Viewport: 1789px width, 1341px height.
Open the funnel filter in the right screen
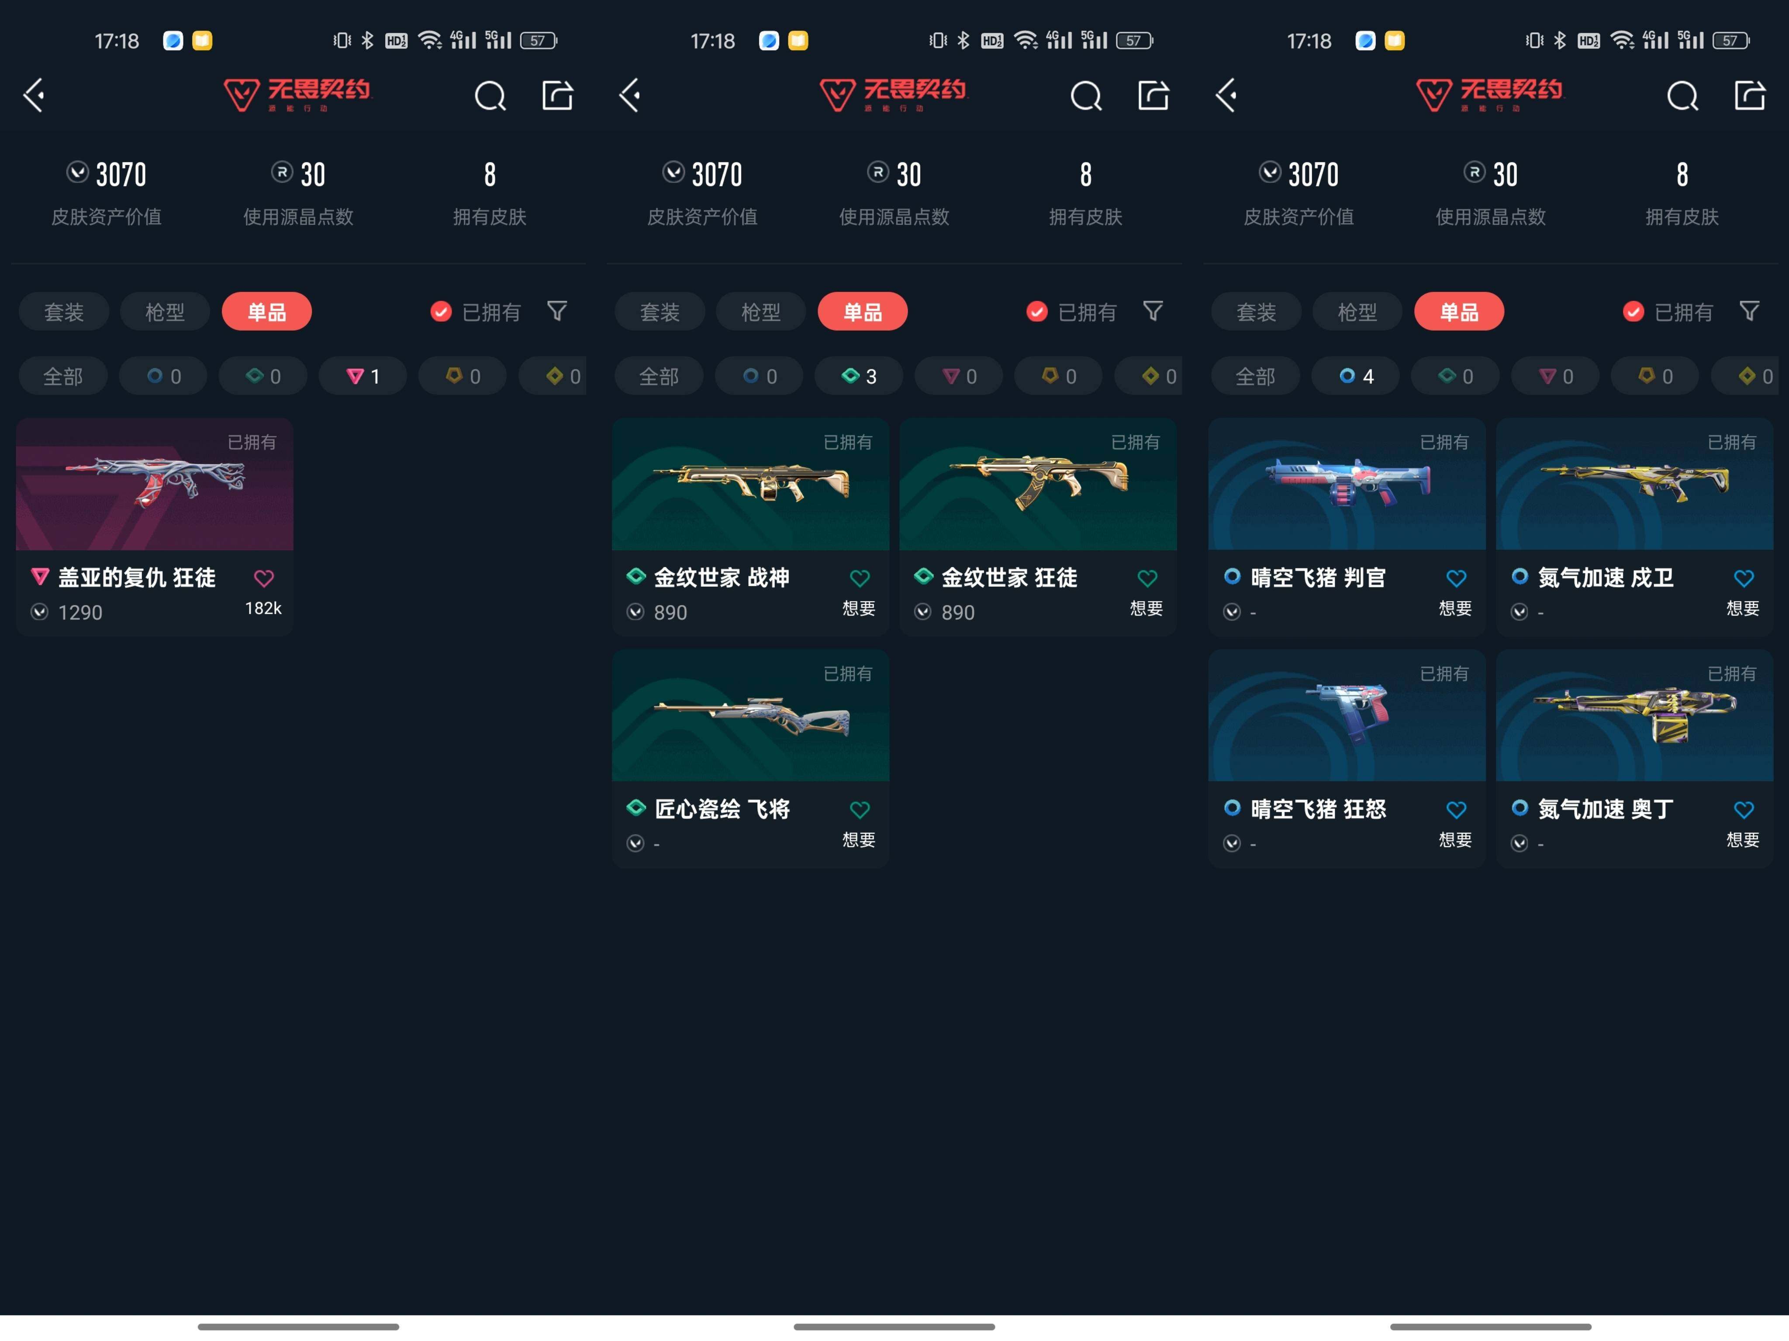click(1748, 311)
